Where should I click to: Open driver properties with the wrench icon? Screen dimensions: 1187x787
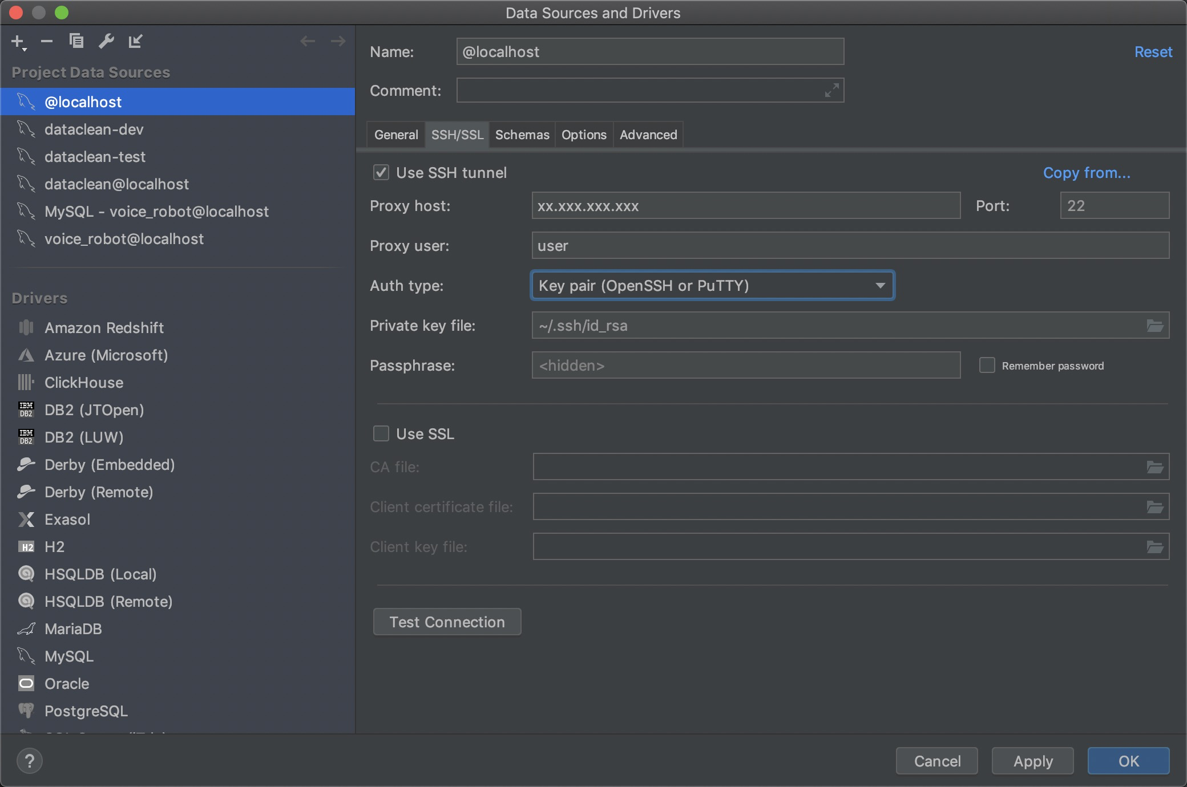[x=106, y=40]
